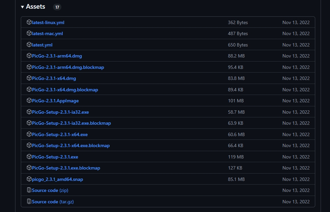Open the PicGo-2.3.1-arm64.dmg.blockmap link
330x212 pixels.
click(x=68, y=67)
